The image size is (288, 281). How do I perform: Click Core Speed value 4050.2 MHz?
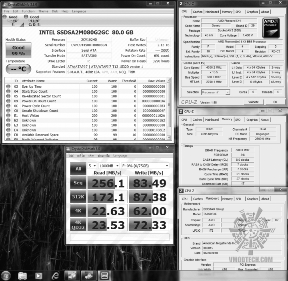coord(214,67)
